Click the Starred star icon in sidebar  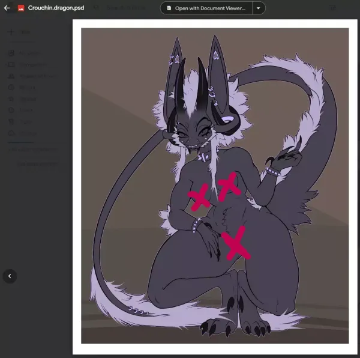pos(11,99)
